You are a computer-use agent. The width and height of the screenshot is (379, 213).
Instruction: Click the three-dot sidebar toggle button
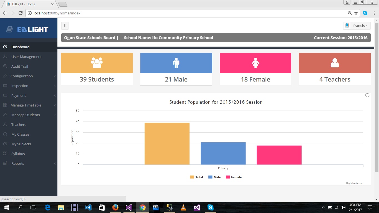point(65,26)
